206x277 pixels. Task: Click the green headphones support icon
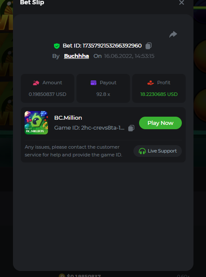[x=142, y=151]
